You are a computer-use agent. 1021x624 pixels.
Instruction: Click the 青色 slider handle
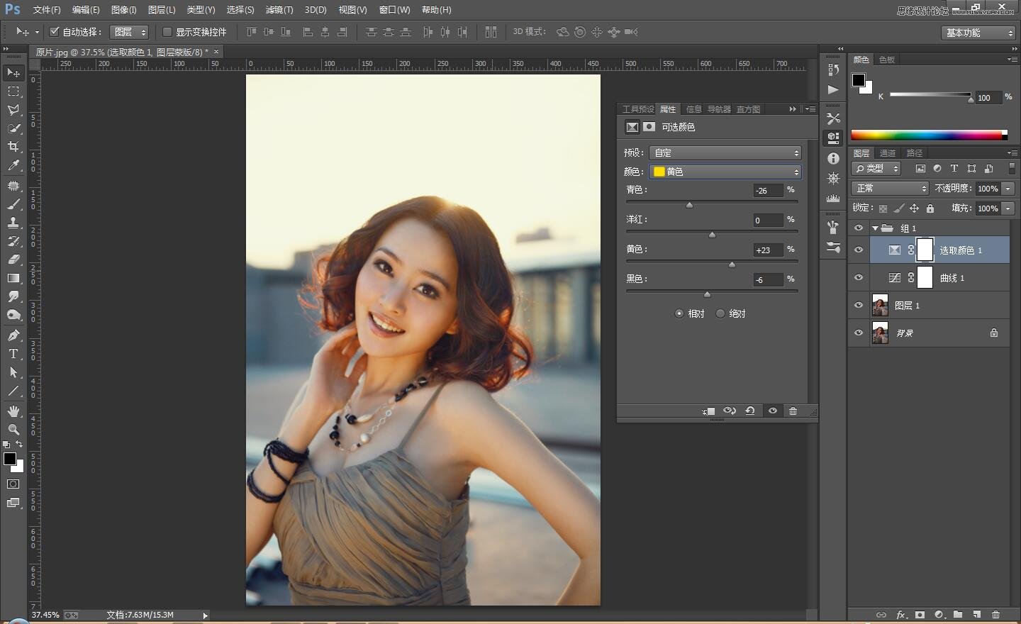coord(689,205)
